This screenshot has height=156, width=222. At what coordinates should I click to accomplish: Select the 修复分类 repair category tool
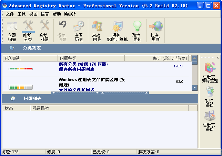28,30
